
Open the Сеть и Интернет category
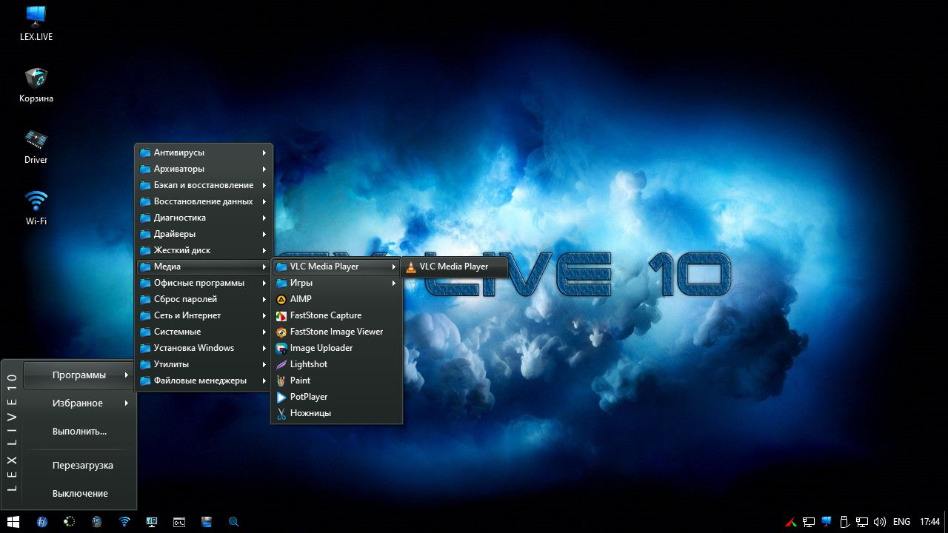click(x=204, y=315)
